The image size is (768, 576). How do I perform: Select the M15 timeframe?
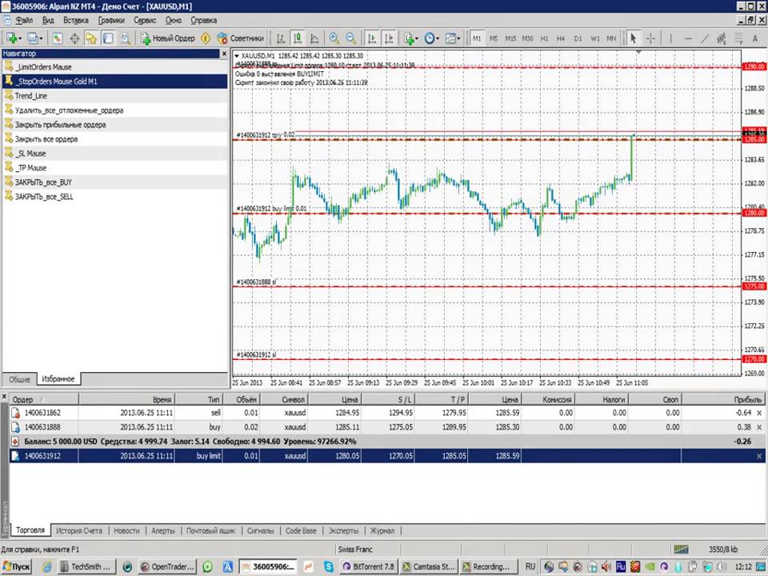[510, 38]
